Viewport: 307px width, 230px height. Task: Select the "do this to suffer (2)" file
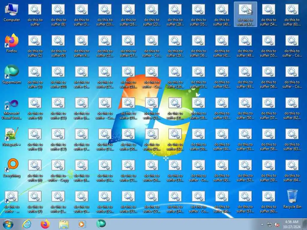tap(35, 46)
